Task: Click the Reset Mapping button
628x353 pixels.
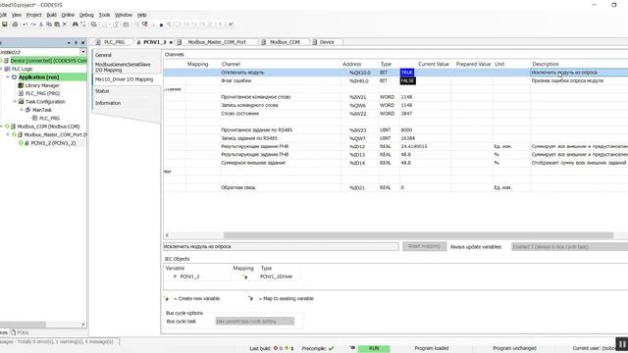Action: pyautogui.click(x=424, y=246)
